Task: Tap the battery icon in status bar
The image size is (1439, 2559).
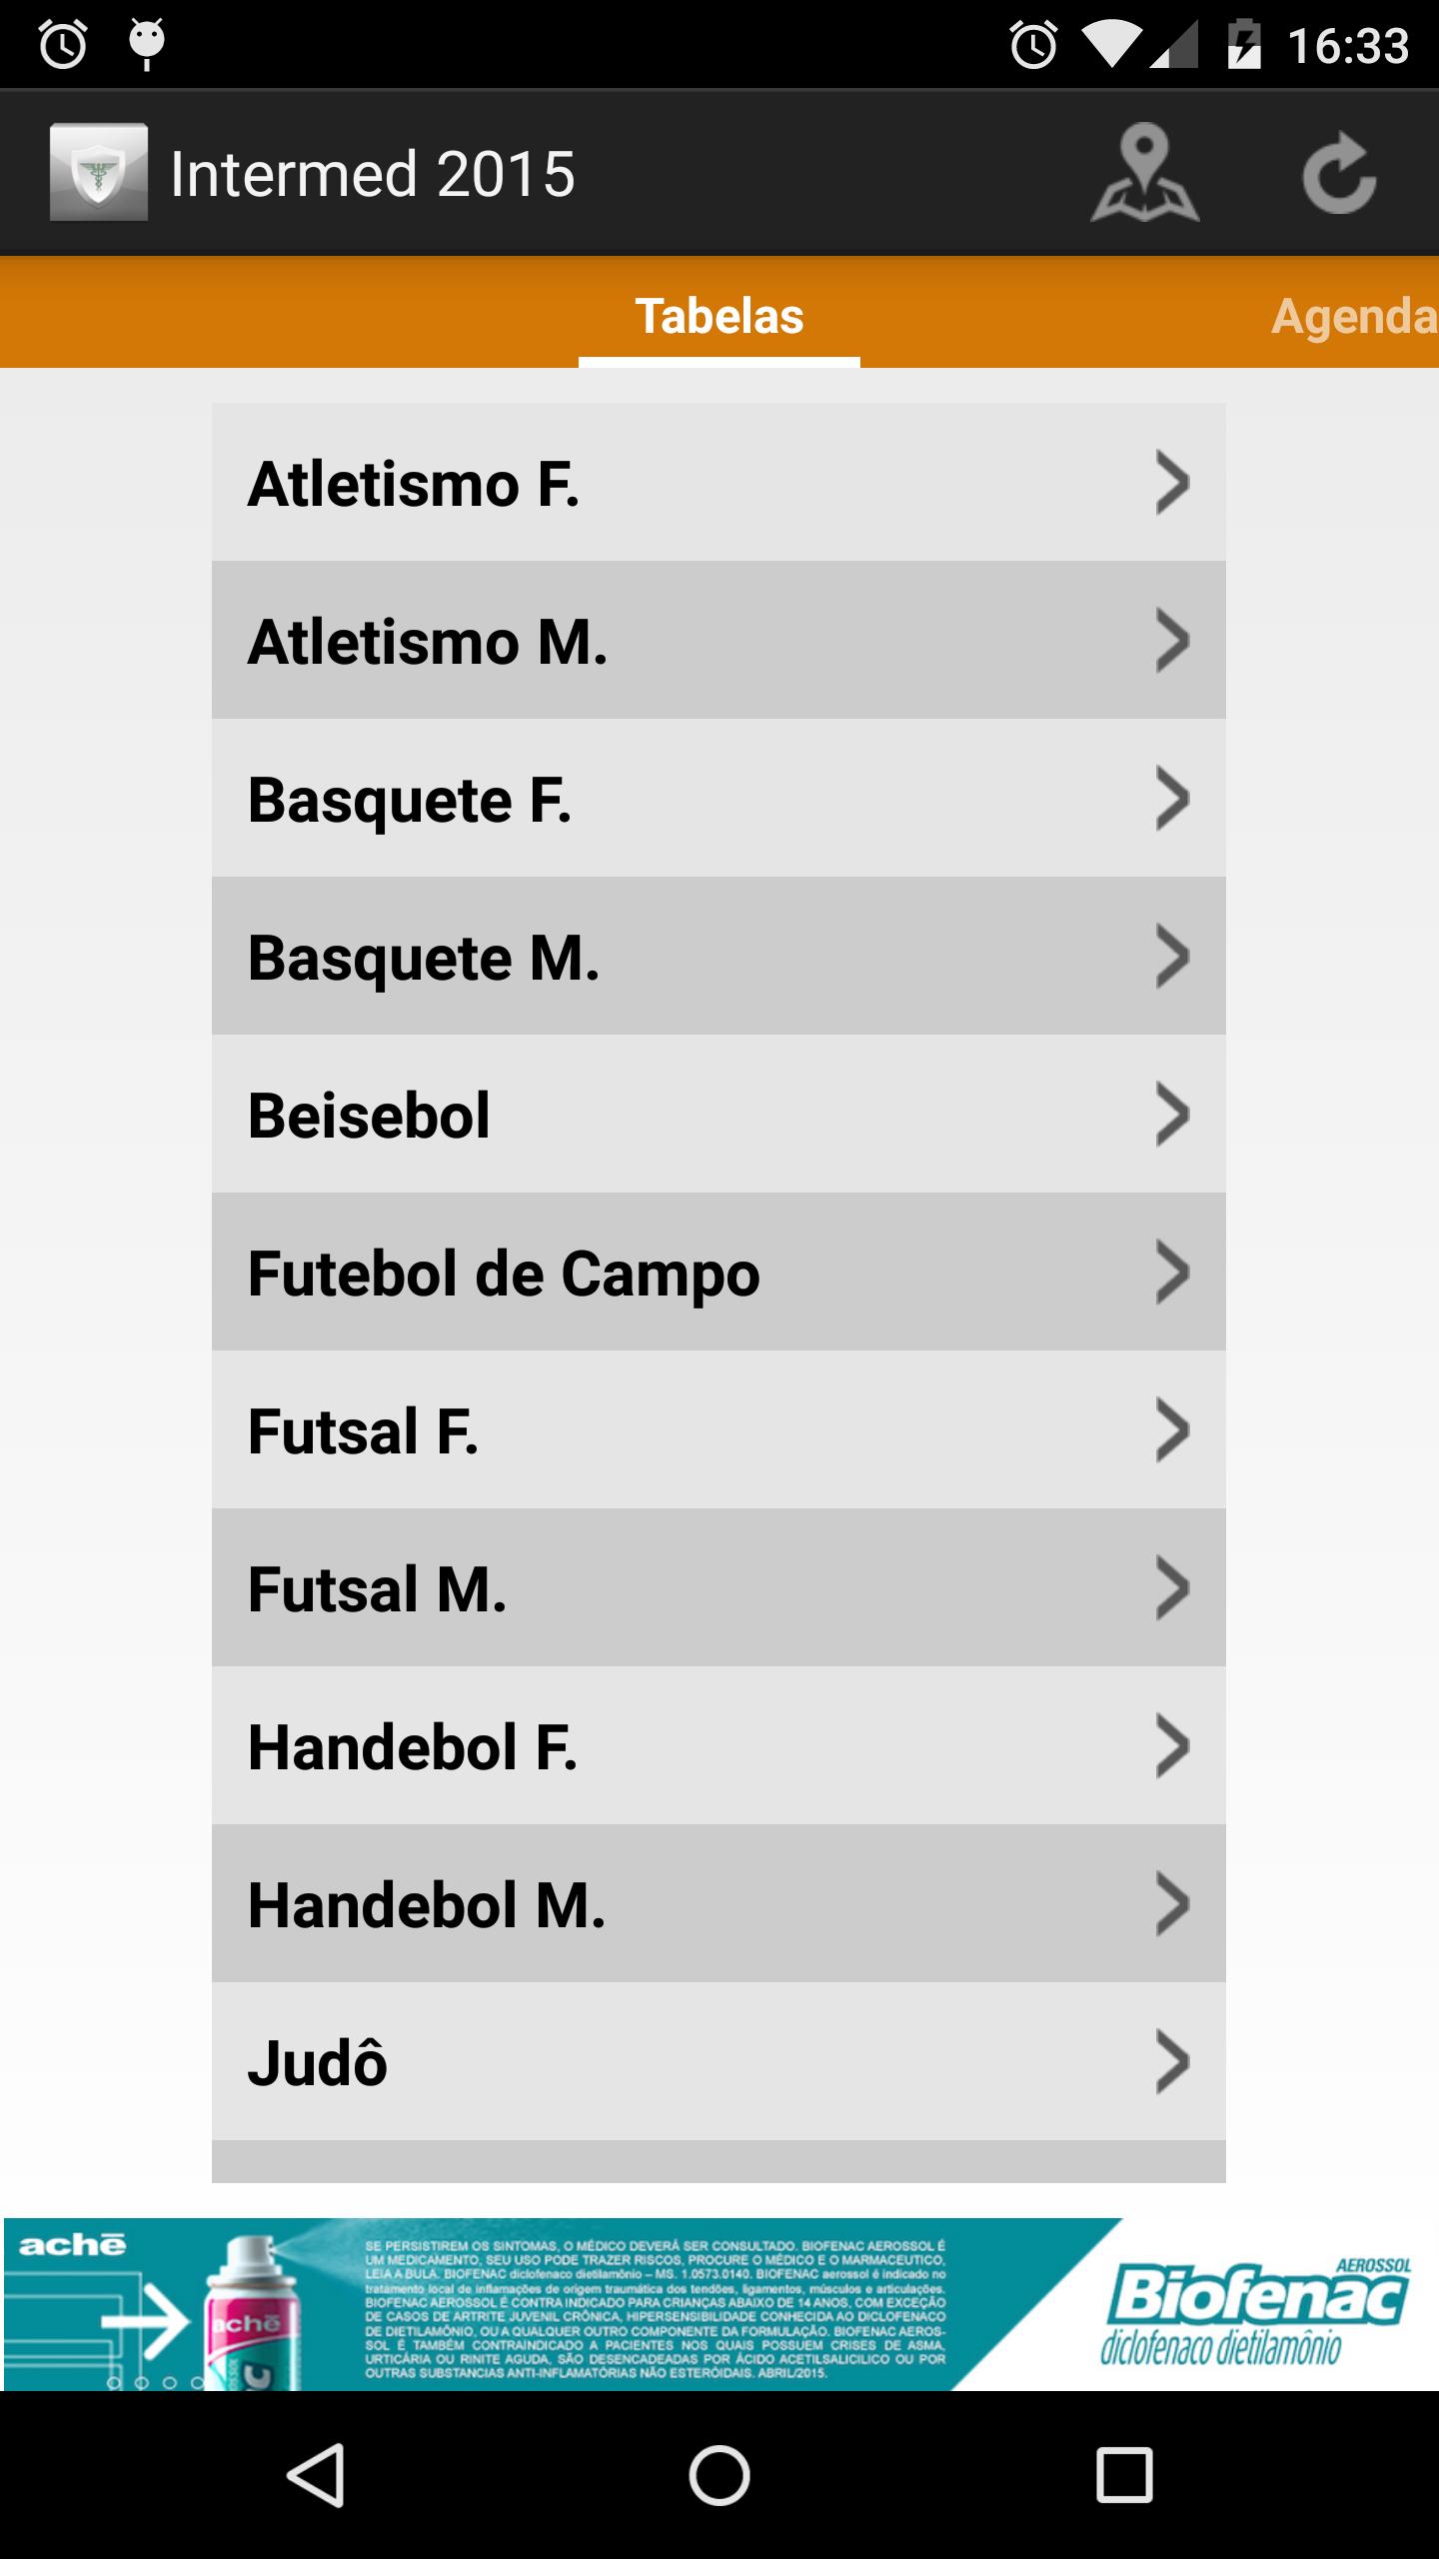Action: (1243, 45)
